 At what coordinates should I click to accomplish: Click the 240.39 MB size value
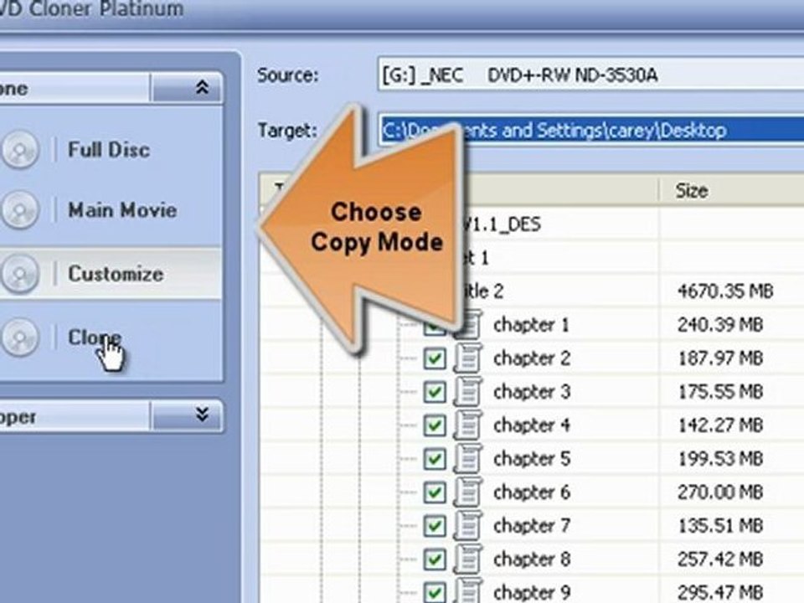[720, 325]
